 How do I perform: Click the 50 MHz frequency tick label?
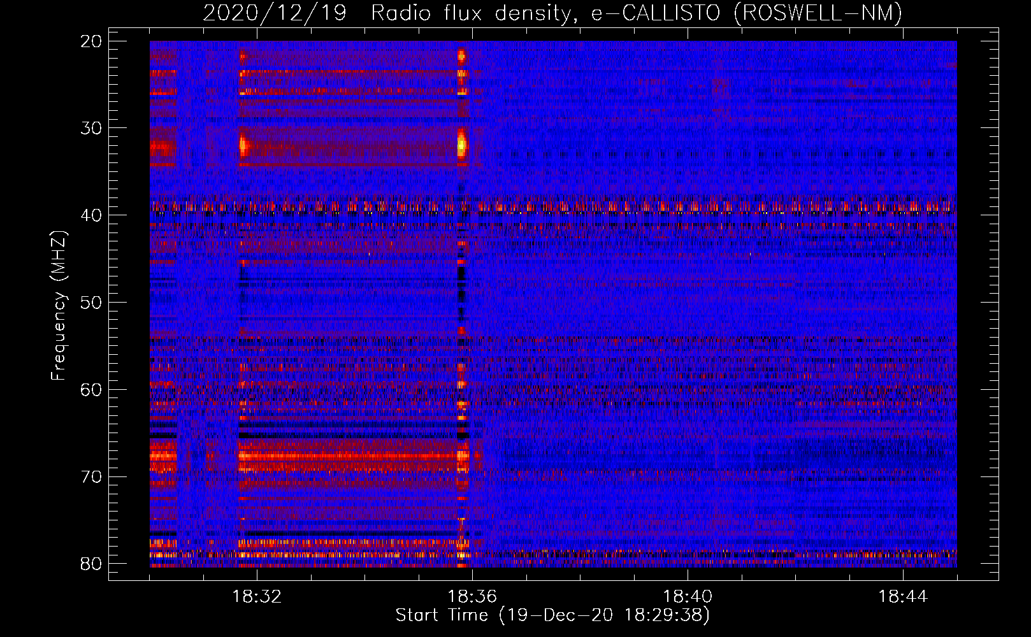[x=91, y=302]
